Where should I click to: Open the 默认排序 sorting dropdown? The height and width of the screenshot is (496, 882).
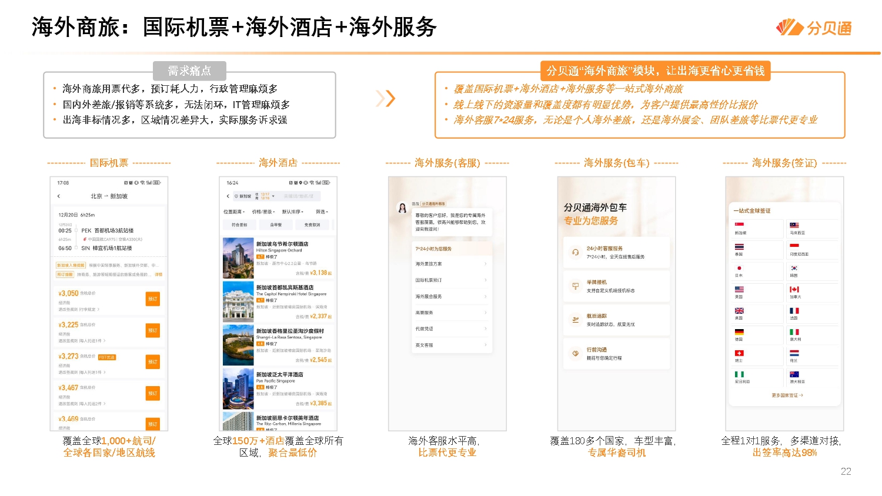pos(292,212)
